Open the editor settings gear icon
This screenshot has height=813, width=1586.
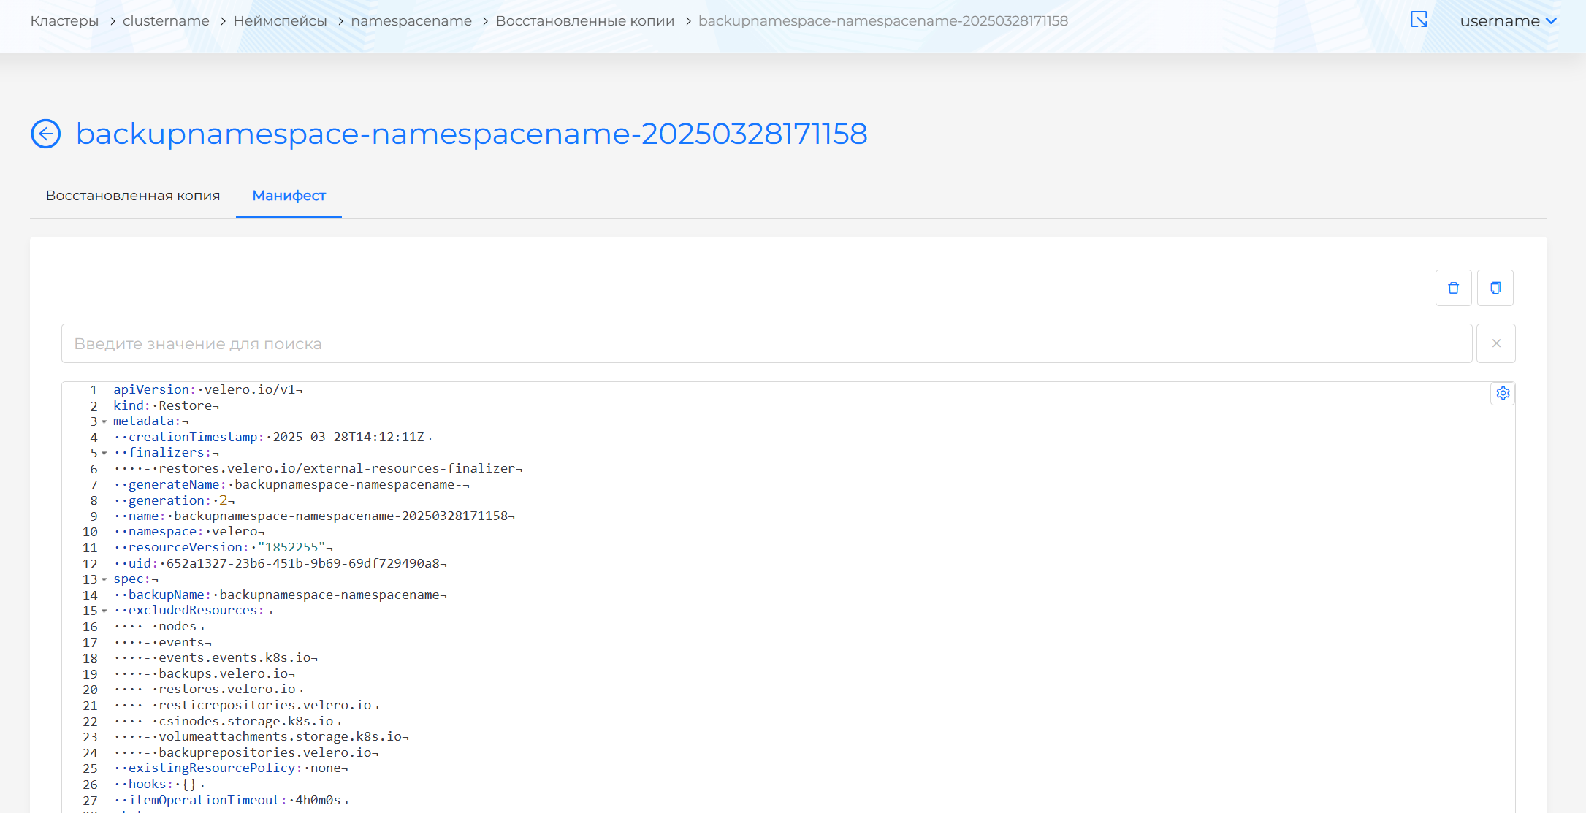point(1503,393)
